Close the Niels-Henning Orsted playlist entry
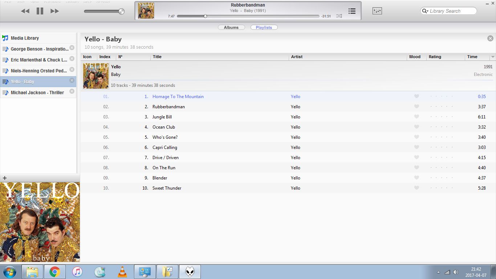 [72, 69]
